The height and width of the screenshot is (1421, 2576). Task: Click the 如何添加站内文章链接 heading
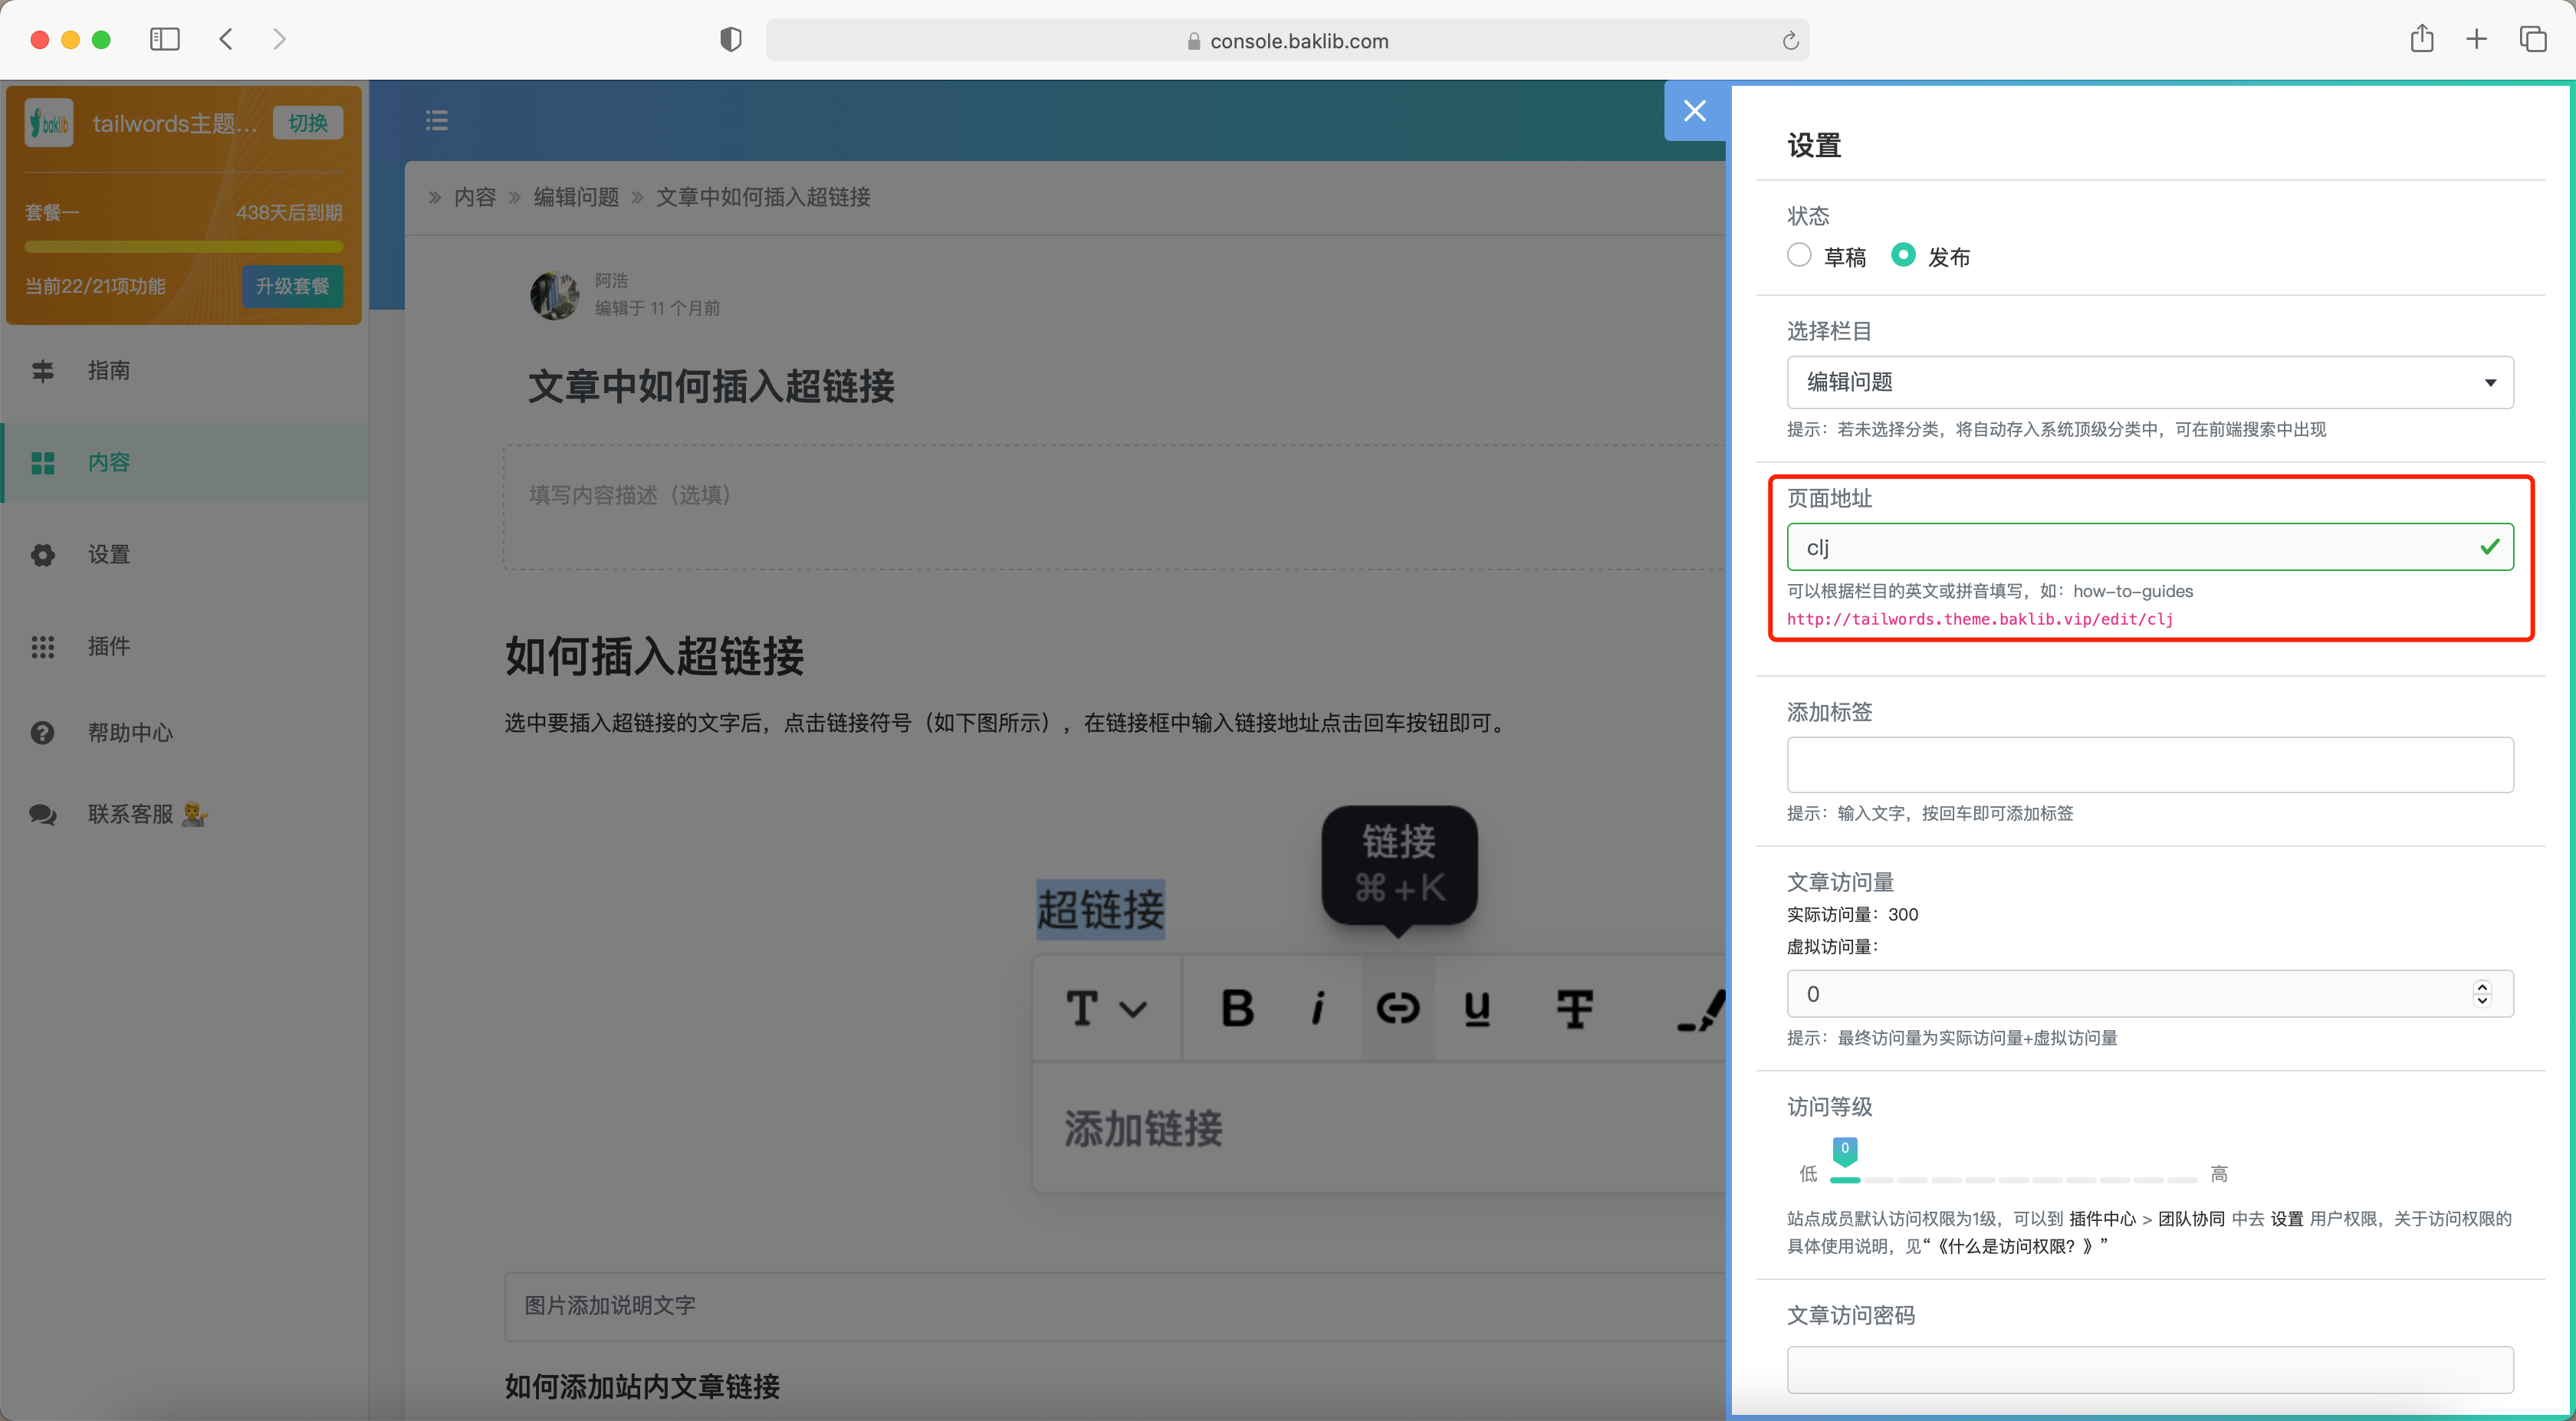(642, 1387)
